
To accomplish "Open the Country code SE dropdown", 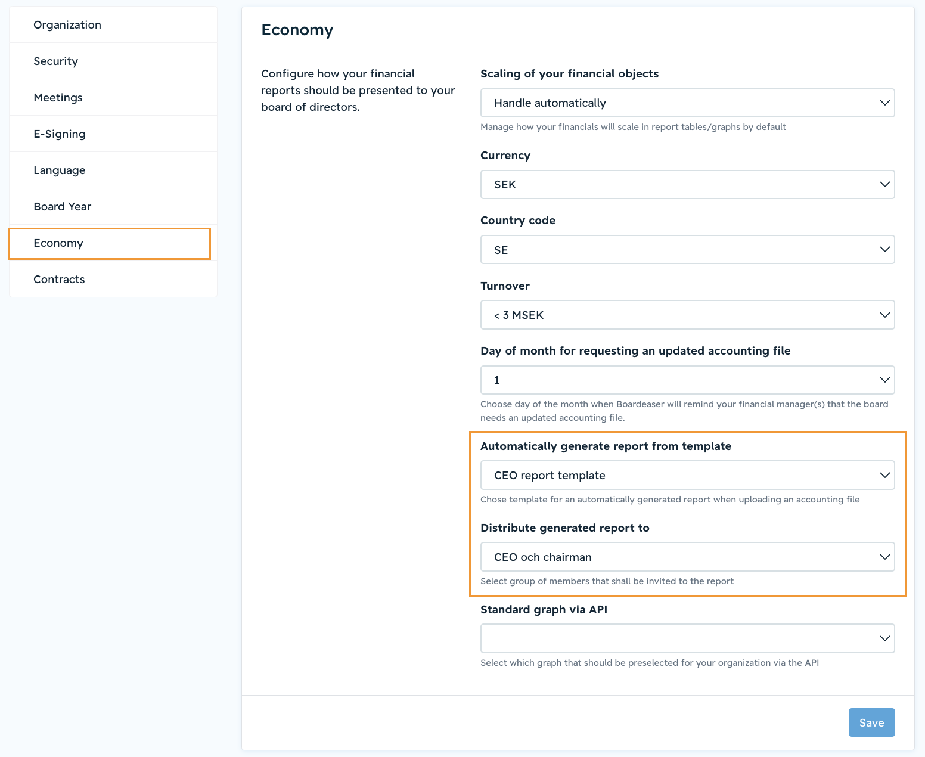I will 687,250.
